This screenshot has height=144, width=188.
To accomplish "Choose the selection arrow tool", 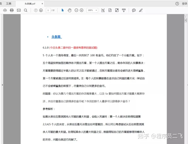I will pyautogui.click(x=63, y=10).
